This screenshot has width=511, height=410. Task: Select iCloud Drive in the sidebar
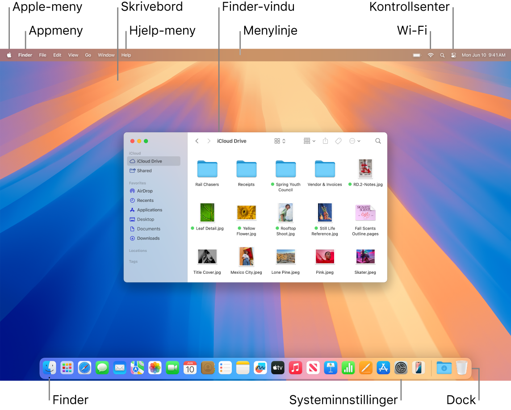(x=154, y=161)
